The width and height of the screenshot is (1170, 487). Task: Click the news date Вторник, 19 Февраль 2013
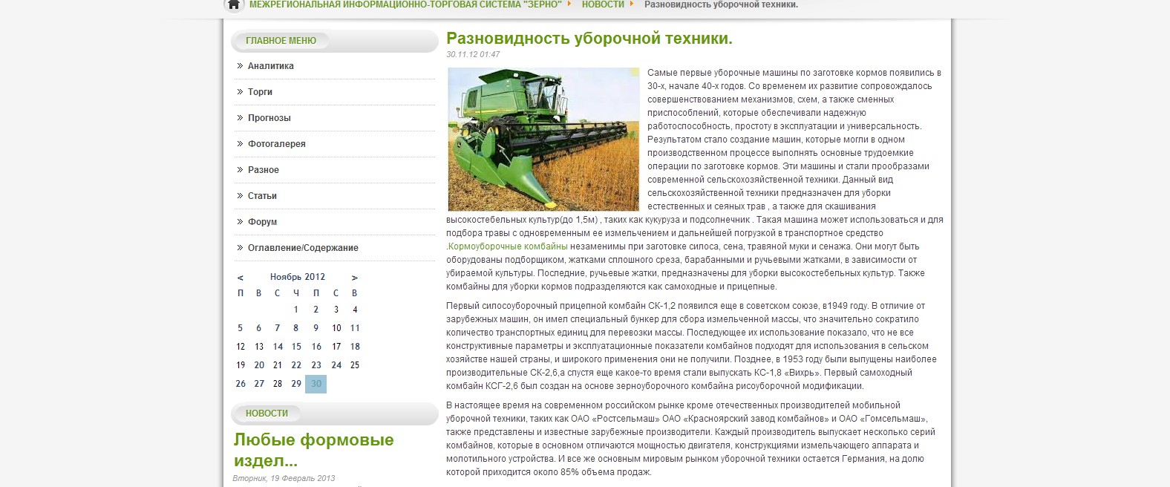pyautogui.click(x=284, y=478)
